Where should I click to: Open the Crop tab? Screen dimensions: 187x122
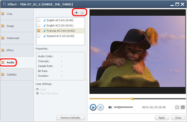[x=17, y=14]
